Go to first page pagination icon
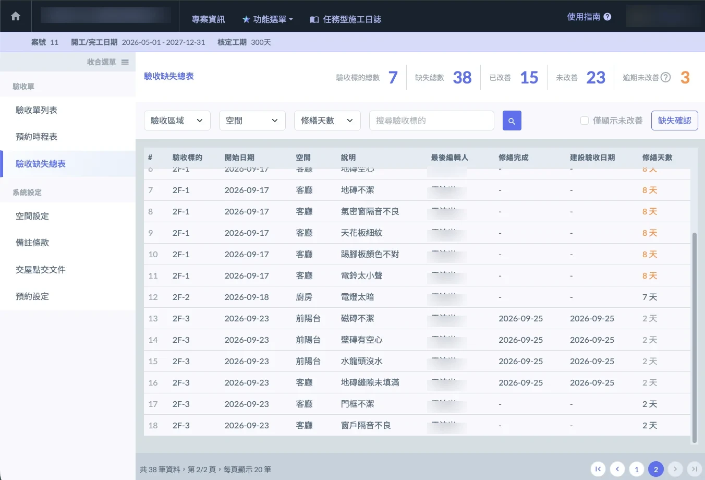The height and width of the screenshot is (480, 705). [598, 469]
